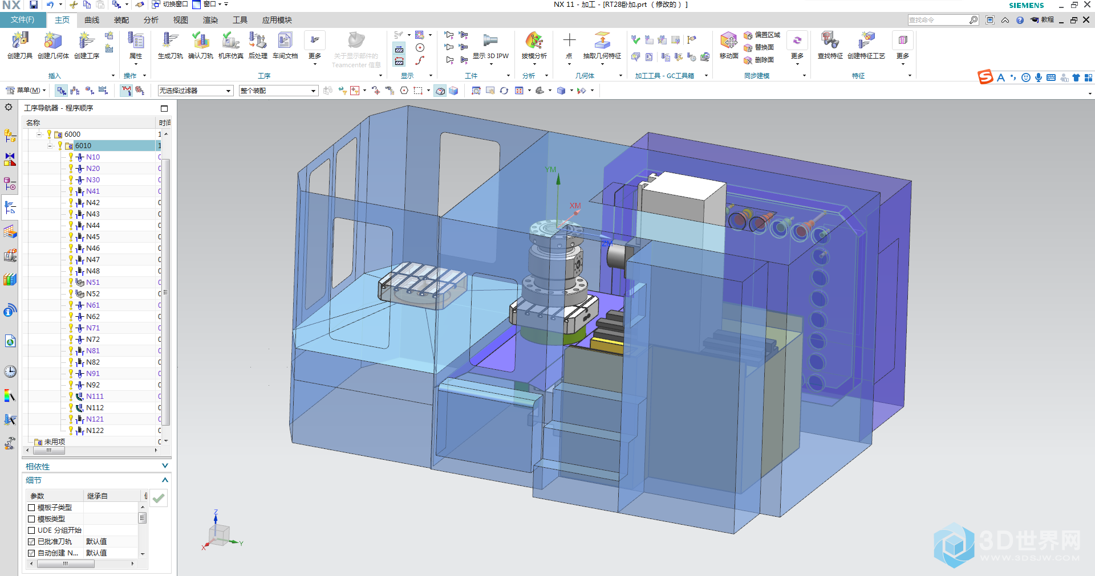Open the 更多 dropdown in 特征 group
The image size is (1095, 576).
tap(903, 48)
